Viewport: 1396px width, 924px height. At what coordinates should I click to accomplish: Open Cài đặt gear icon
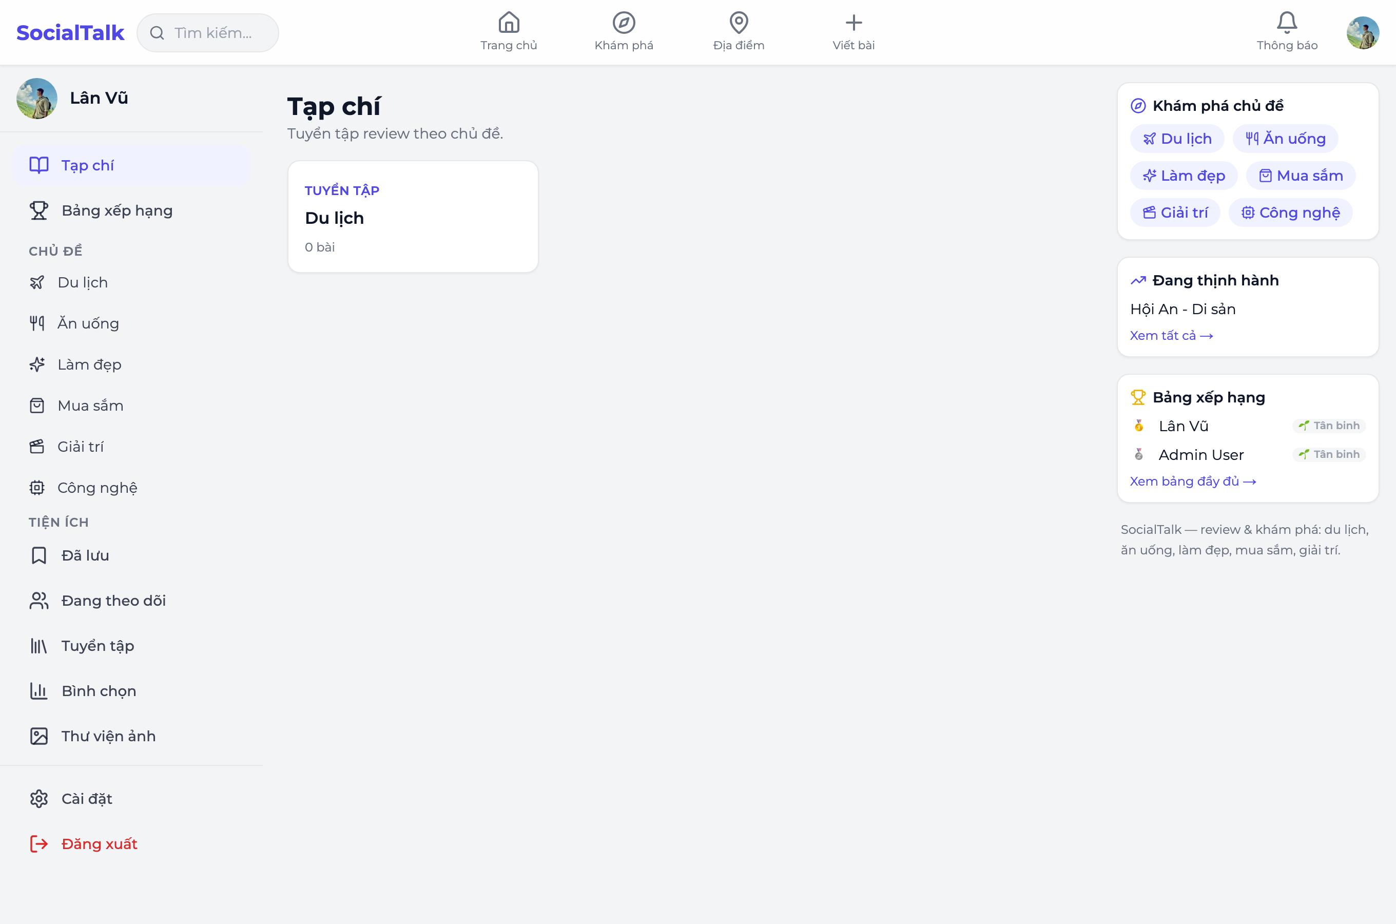[x=39, y=798]
